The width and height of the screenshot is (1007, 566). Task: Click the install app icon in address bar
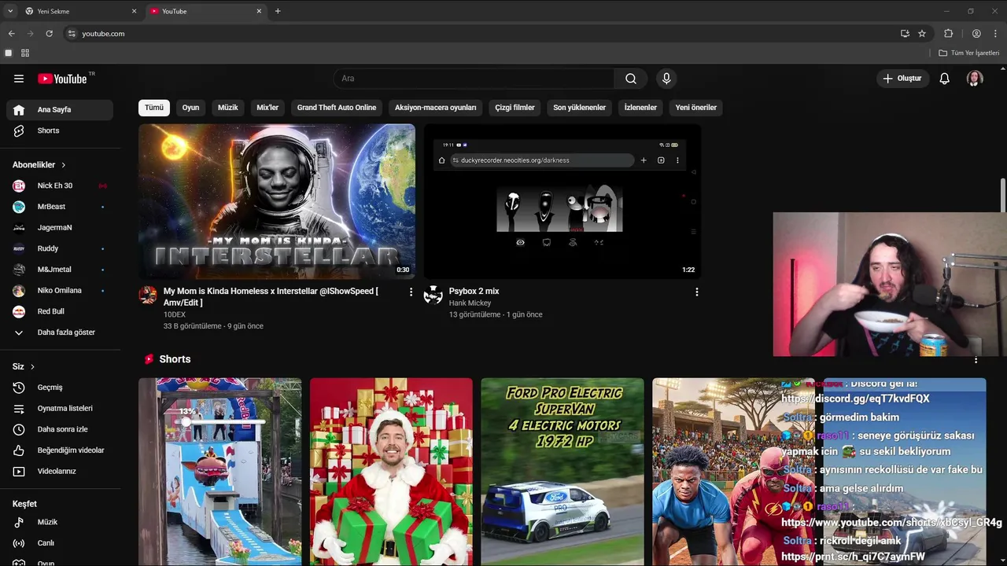click(x=905, y=34)
